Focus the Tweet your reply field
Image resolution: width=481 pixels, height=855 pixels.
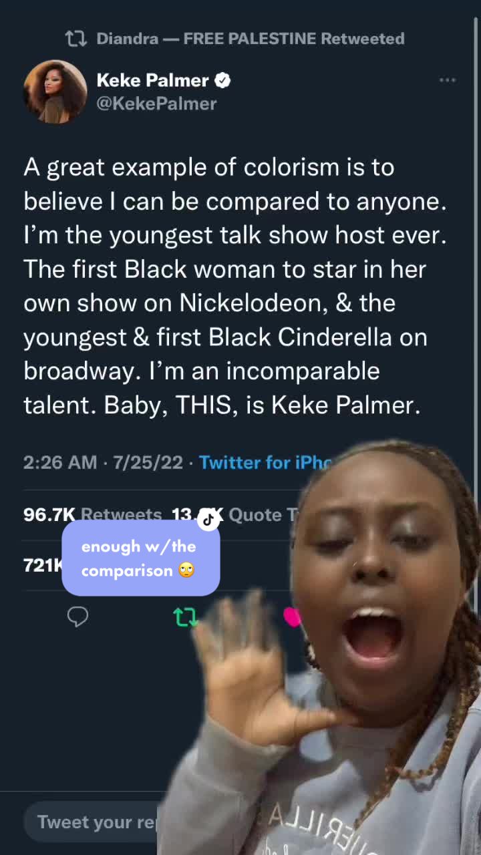(94, 822)
